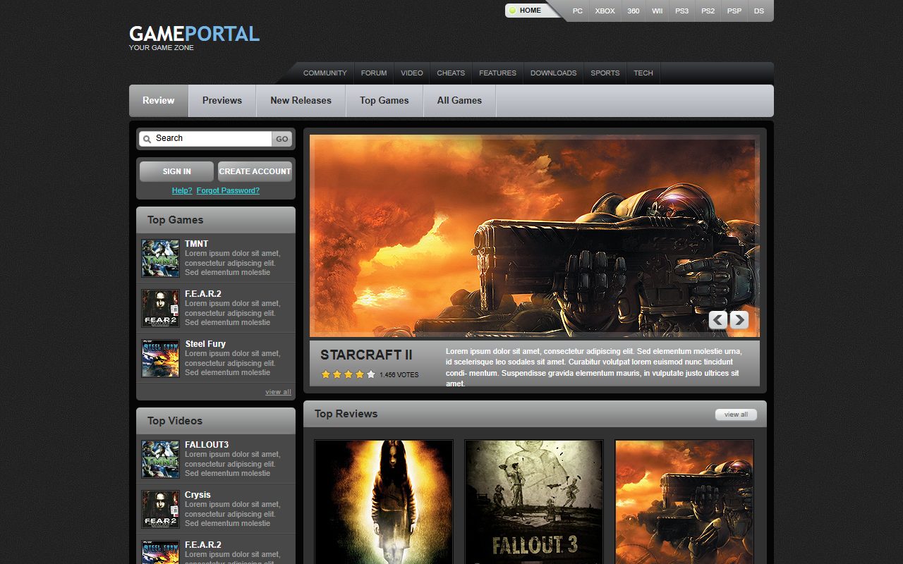Image resolution: width=903 pixels, height=564 pixels.
Task: Open the SPORTS menu item
Action: (605, 73)
